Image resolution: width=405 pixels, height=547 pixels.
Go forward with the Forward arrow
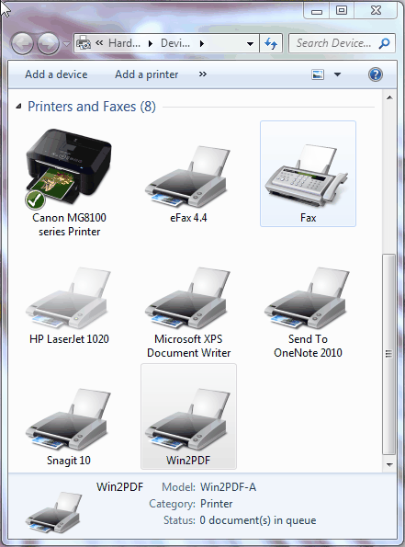pos(48,44)
